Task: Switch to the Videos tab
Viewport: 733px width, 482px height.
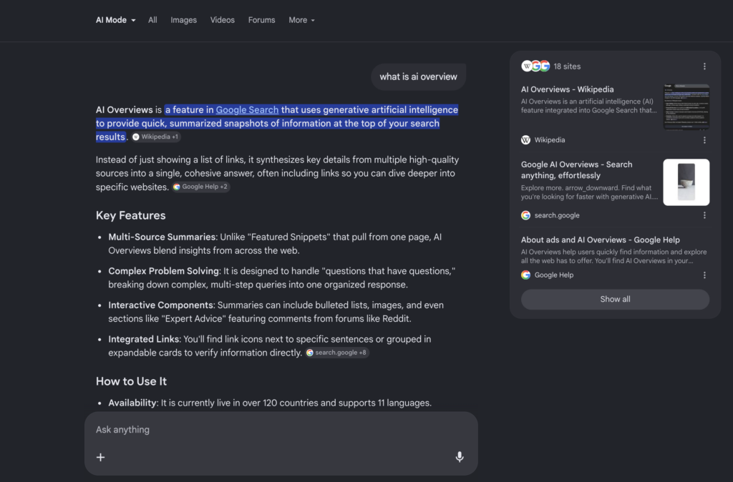Action: click(223, 20)
